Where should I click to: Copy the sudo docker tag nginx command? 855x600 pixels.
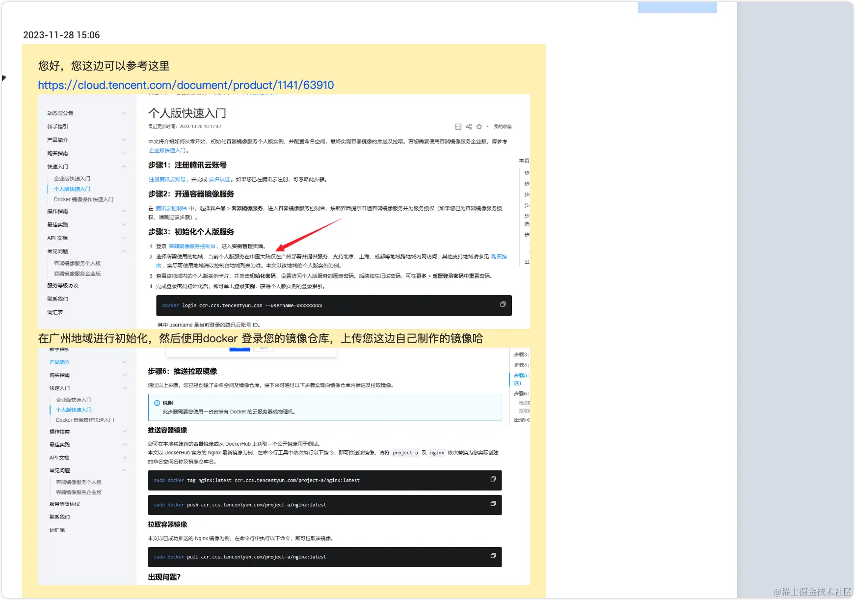(x=493, y=479)
